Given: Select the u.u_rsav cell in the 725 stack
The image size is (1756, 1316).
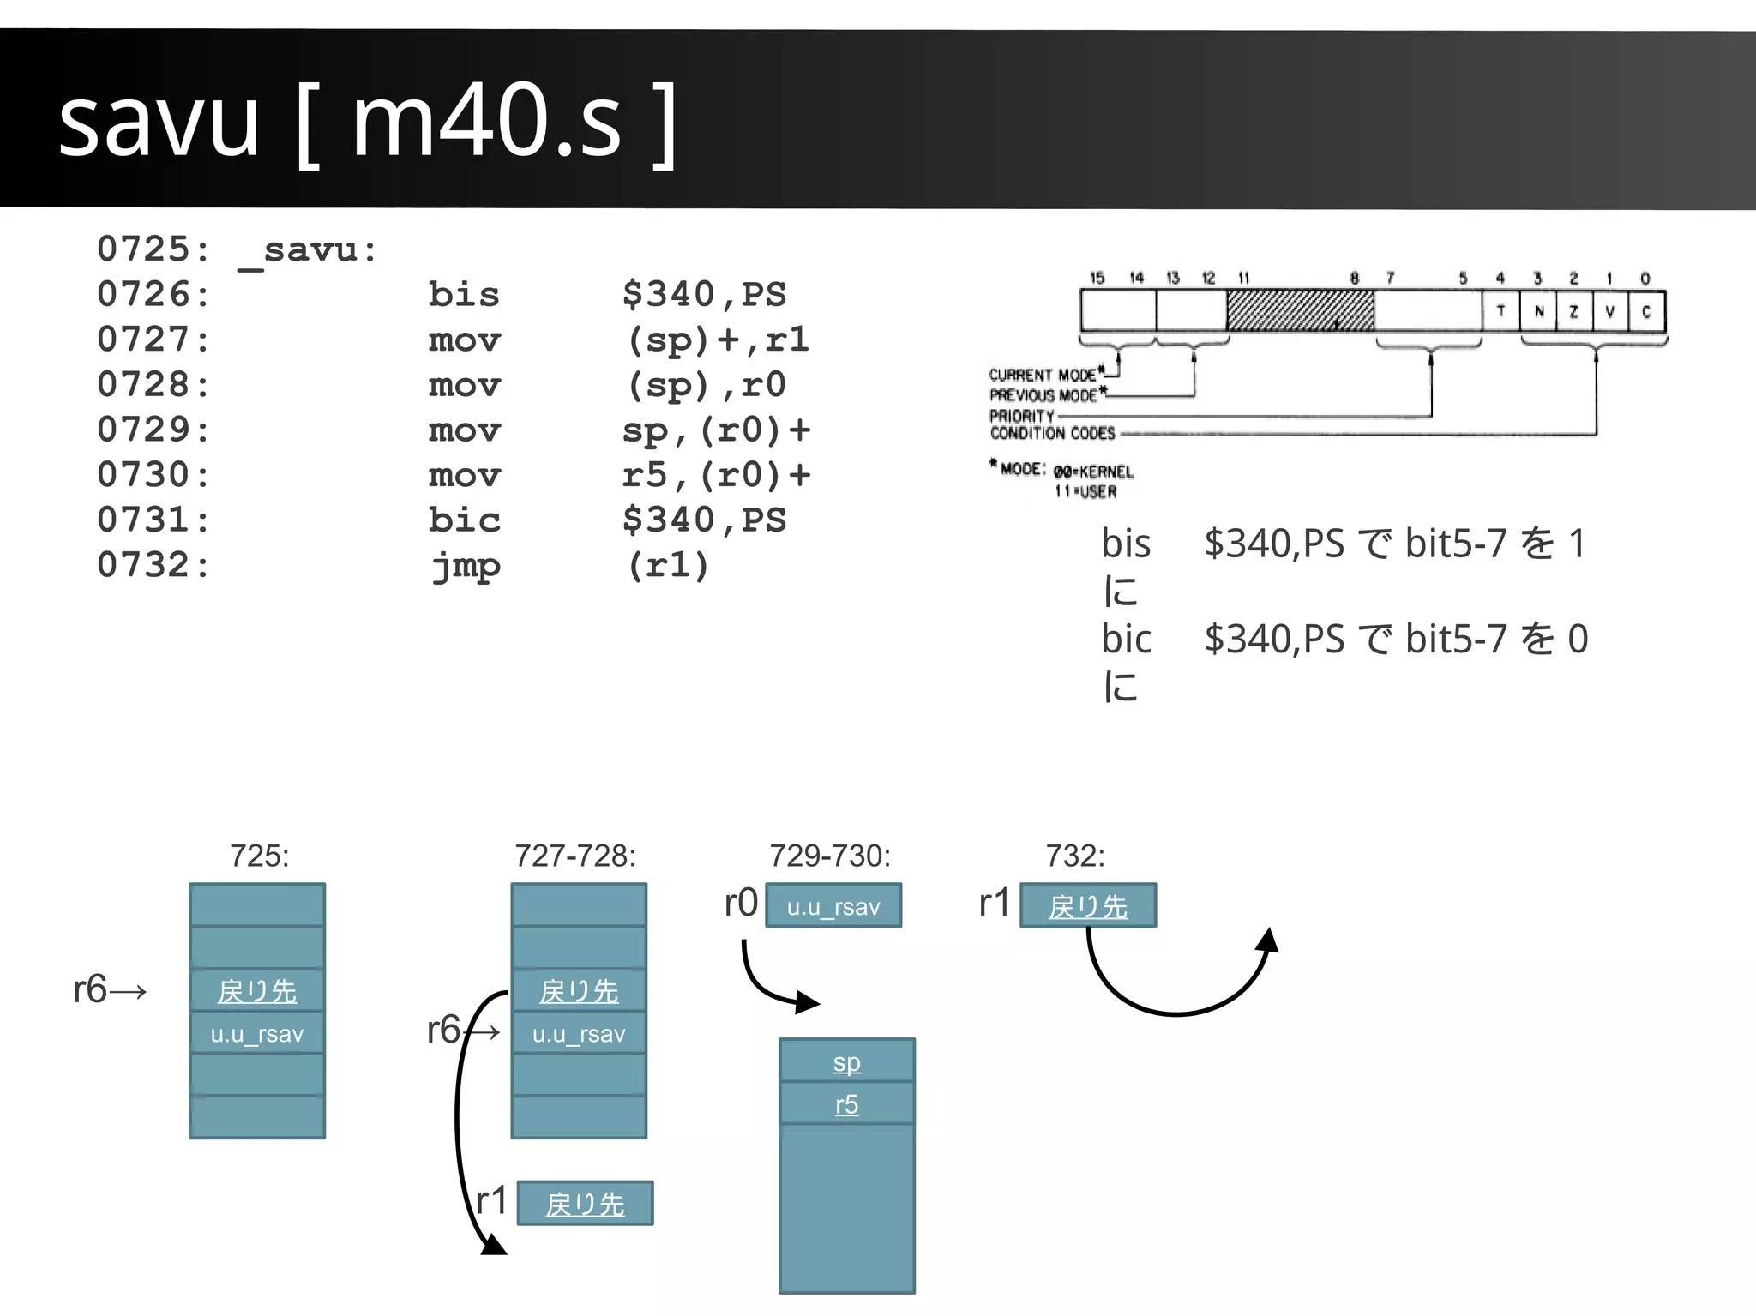Looking at the screenshot, I should (x=257, y=1033).
